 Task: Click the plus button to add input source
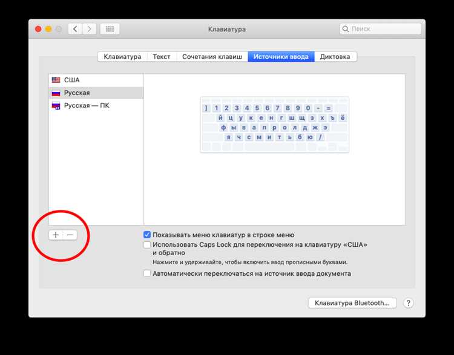56,235
